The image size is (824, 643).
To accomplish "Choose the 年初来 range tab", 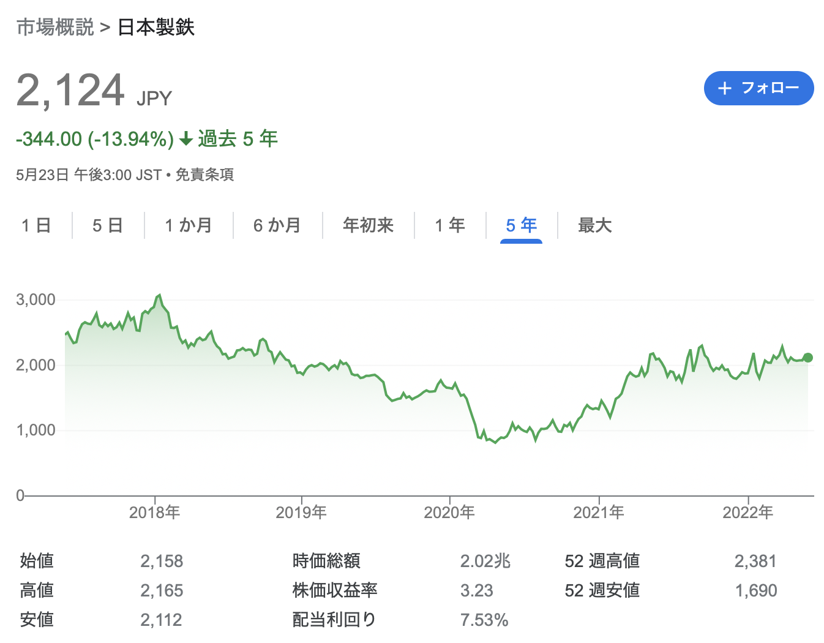I will (x=369, y=225).
